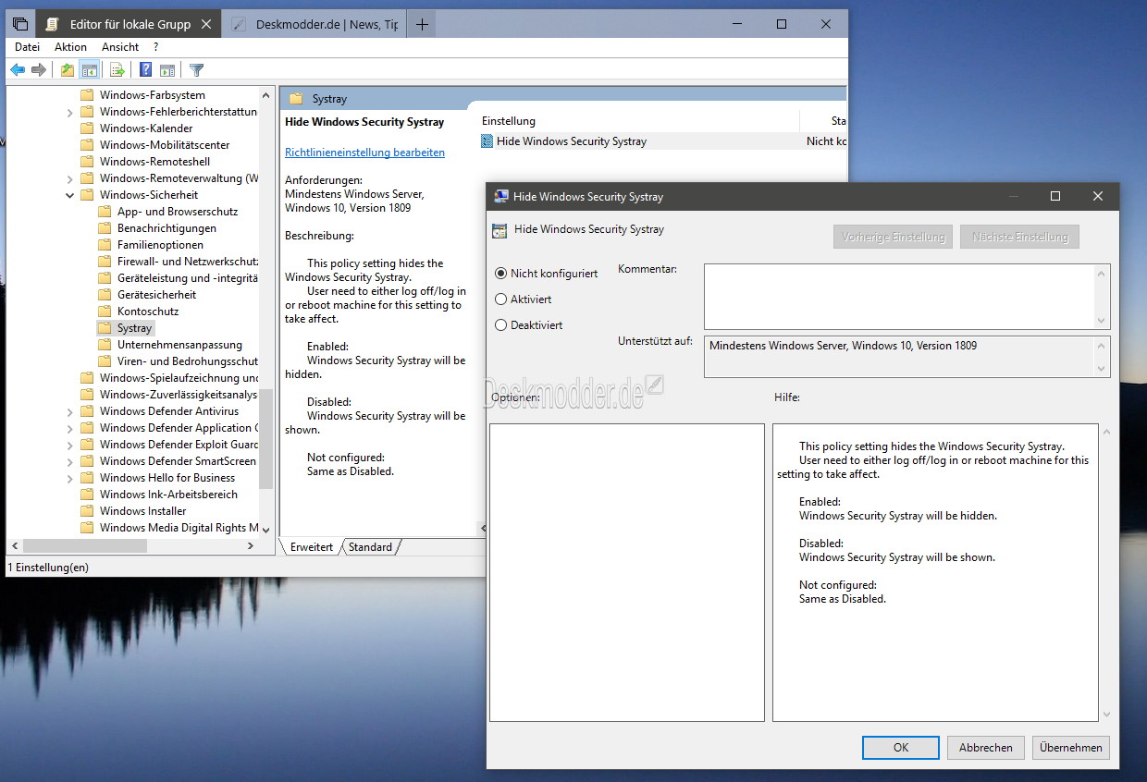Expand the Windows Hello for Business node
Viewport: 1147px width, 782px height.
click(70, 478)
